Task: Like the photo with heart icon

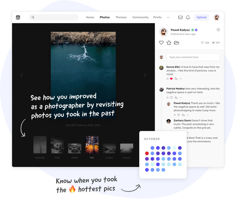Action: (161, 43)
